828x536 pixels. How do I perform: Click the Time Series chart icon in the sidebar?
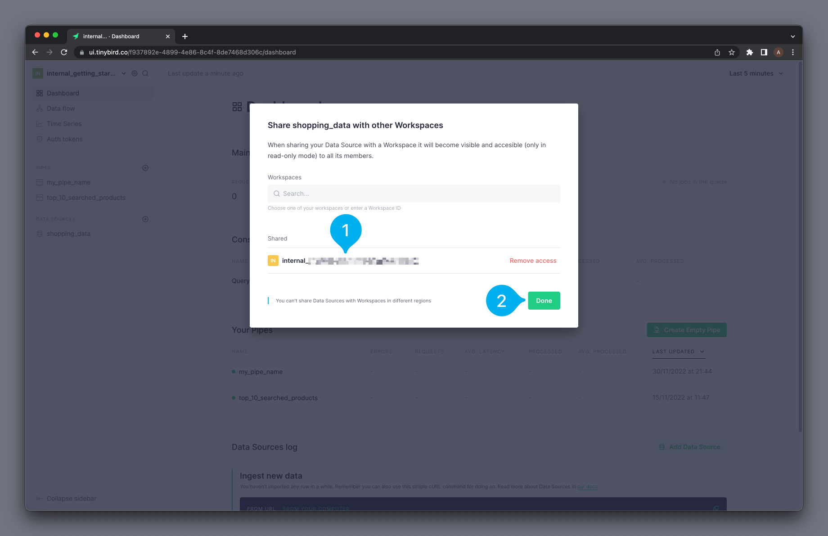pos(40,124)
